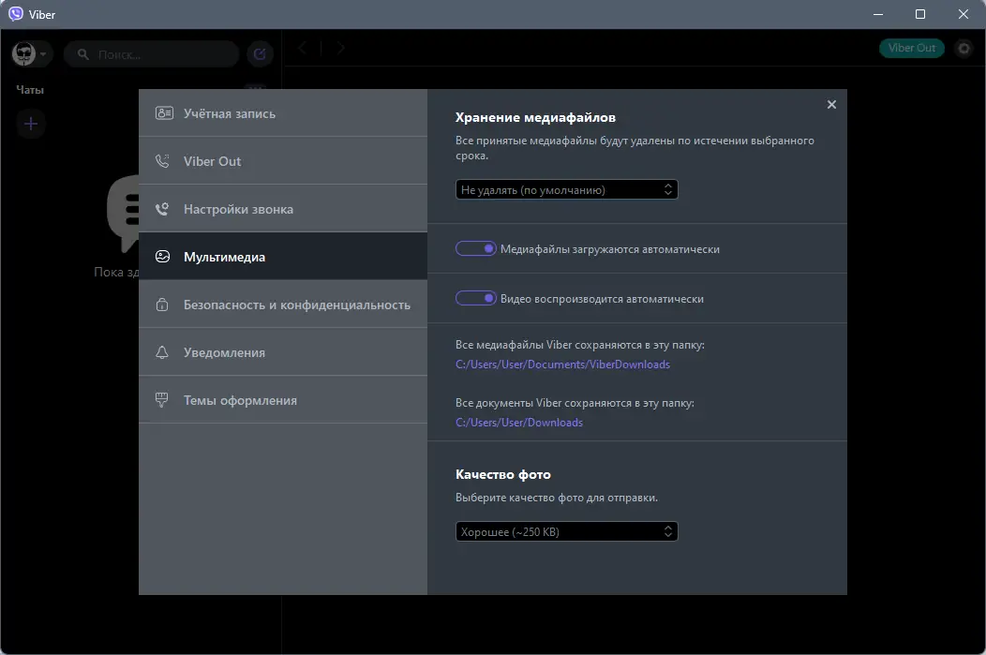The image size is (986, 655).
Task: Click the Темы оформления brush icon
Action: [163, 400]
